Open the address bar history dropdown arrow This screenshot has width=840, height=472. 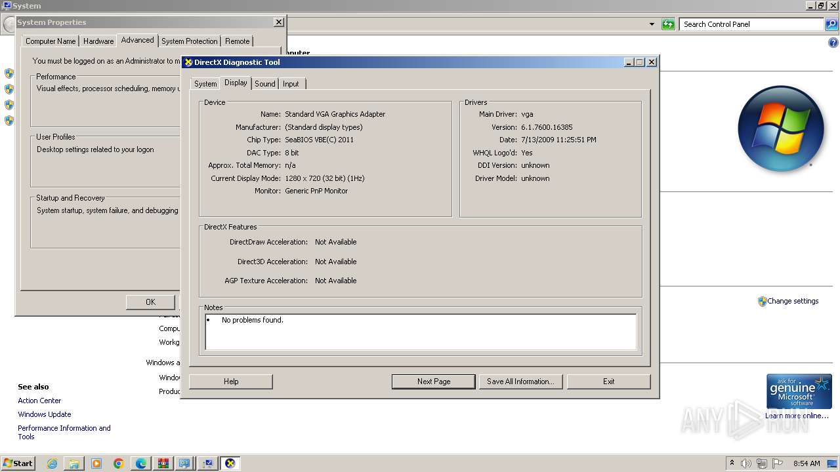pyautogui.click(x=652, y=24)
